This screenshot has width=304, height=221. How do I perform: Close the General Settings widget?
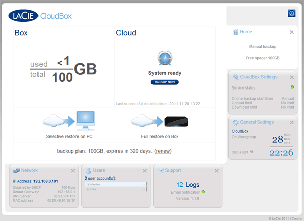[x=292, y=122]
